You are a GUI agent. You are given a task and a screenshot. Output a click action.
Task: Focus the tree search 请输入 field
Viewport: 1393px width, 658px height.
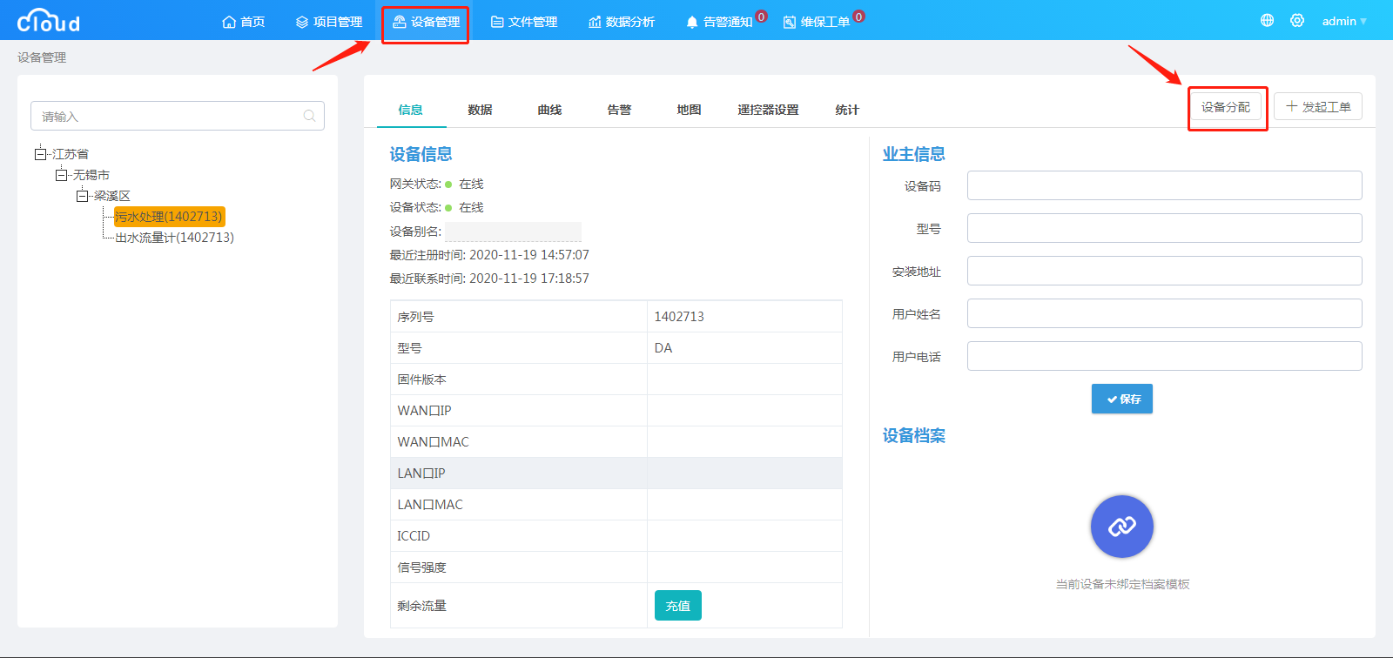click(x=178, y=116)
